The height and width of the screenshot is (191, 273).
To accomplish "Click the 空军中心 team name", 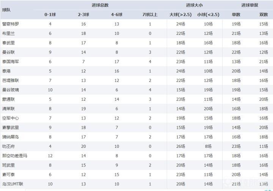I will [x=10, y=117].
